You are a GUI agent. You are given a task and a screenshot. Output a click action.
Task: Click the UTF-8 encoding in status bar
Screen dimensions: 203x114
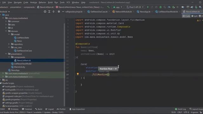click(x=187, y=112)
